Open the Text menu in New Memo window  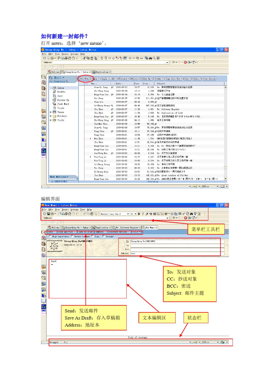tap(82, 210)
